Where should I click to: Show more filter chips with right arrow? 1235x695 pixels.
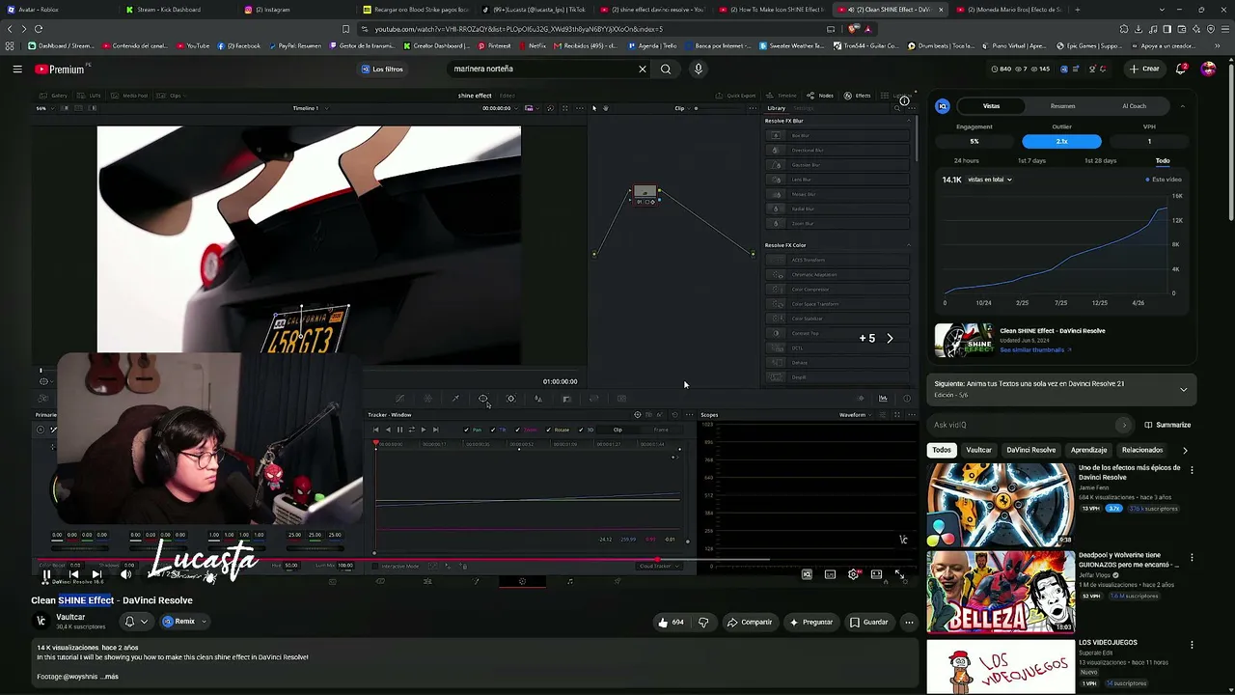click(x=1185, y=450)
